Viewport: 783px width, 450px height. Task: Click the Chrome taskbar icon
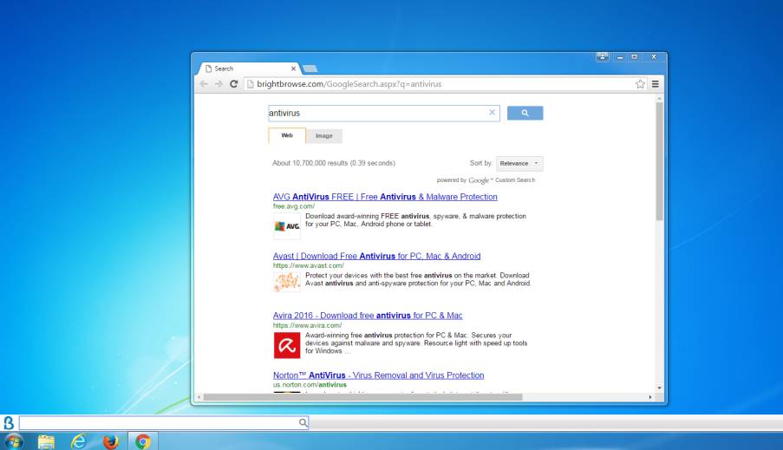(x=143, y=441)
